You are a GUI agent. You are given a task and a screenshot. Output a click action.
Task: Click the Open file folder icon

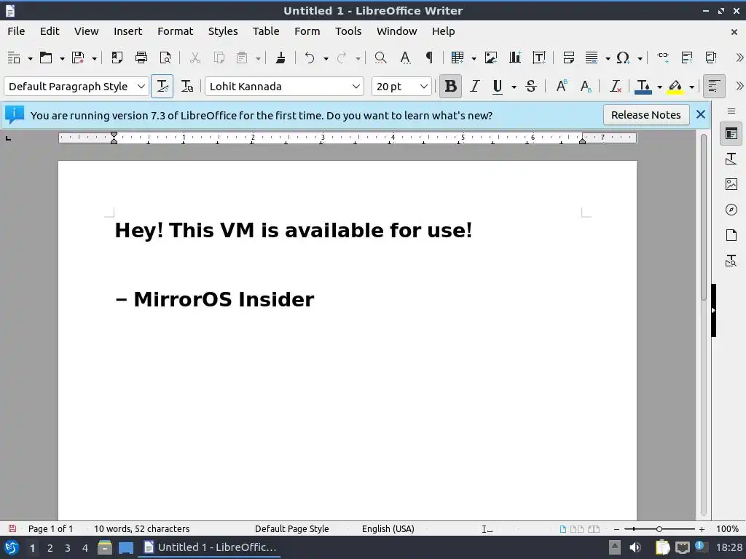coord(46,58)
